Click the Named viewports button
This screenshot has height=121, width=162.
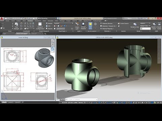pos(49,23)
